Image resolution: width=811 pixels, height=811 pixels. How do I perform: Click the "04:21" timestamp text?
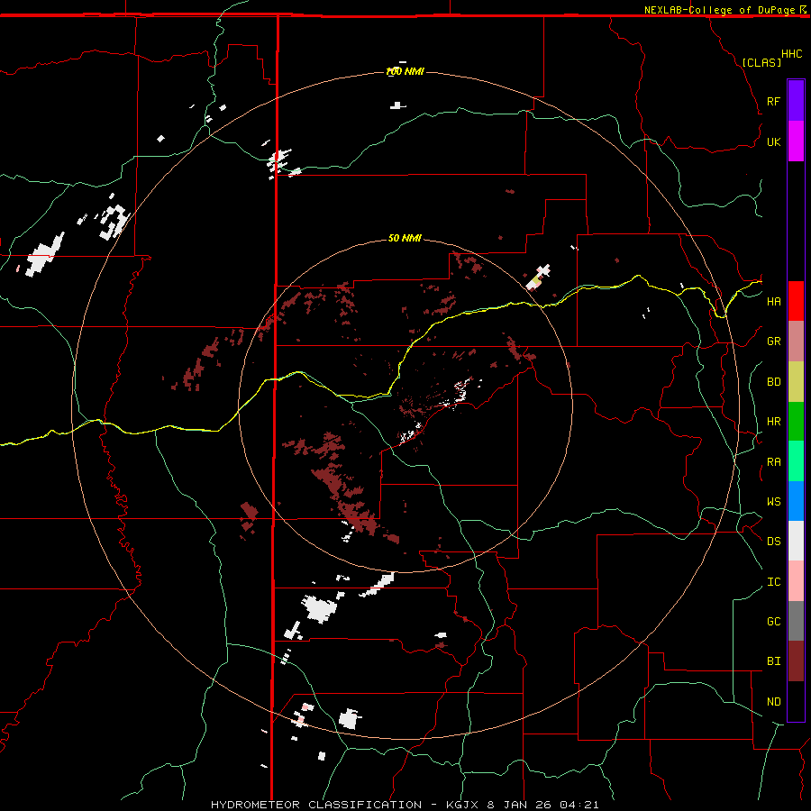click(579, 805)
